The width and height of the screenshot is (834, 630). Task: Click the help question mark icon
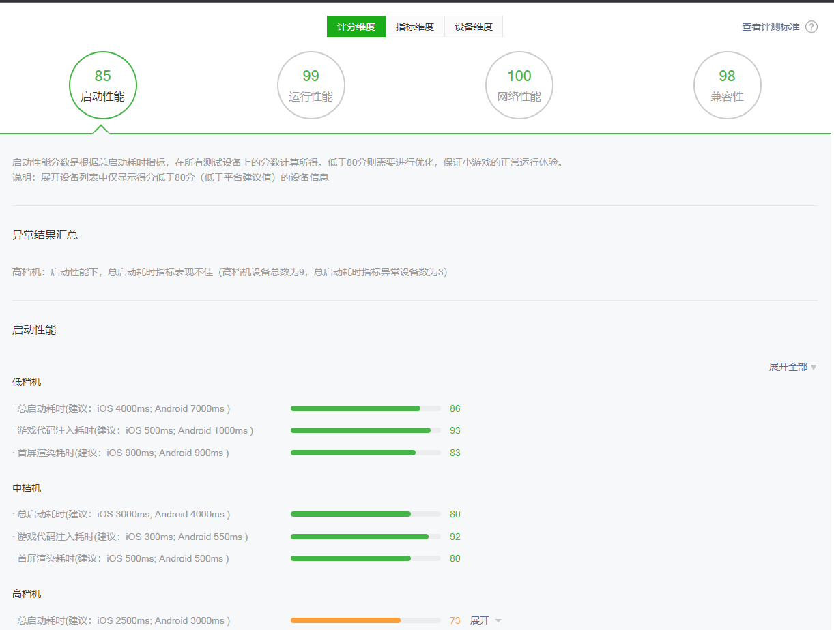pyautogui.click(x=811, y=27)
